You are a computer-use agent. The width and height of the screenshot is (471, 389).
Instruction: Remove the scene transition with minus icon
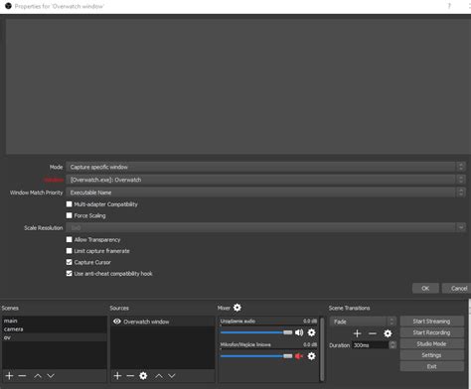[373, 333]
